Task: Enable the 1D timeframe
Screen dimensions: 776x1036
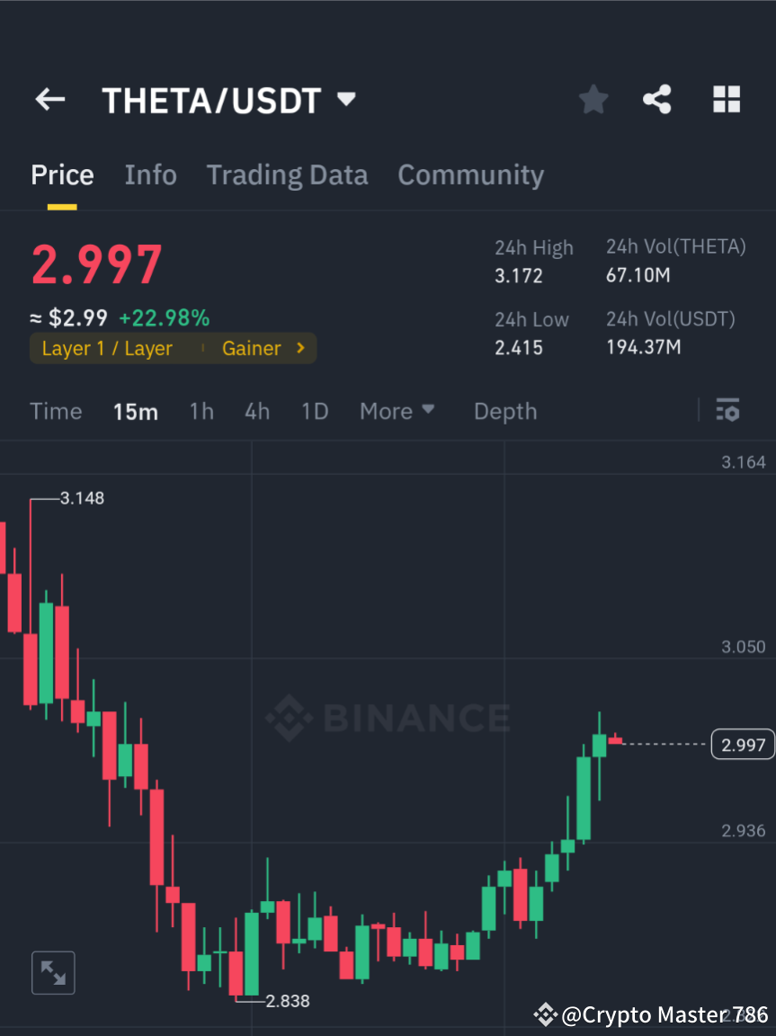Action: pyautogui.click(x=315, y=411)
